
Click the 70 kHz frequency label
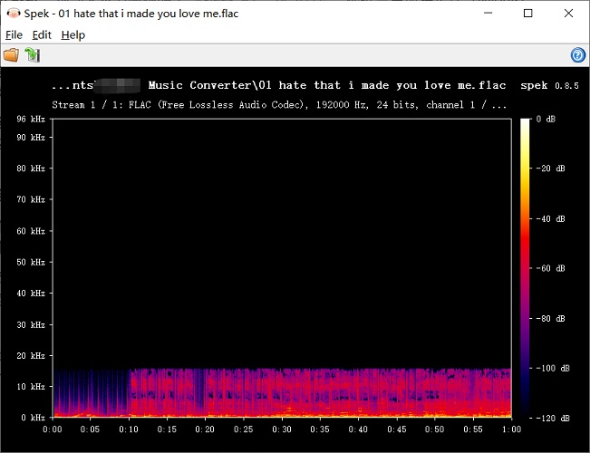click(x=31, y=199)
